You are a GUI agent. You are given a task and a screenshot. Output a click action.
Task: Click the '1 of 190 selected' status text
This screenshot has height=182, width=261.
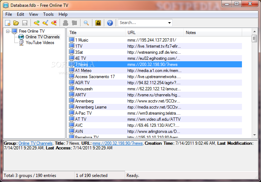92,175
